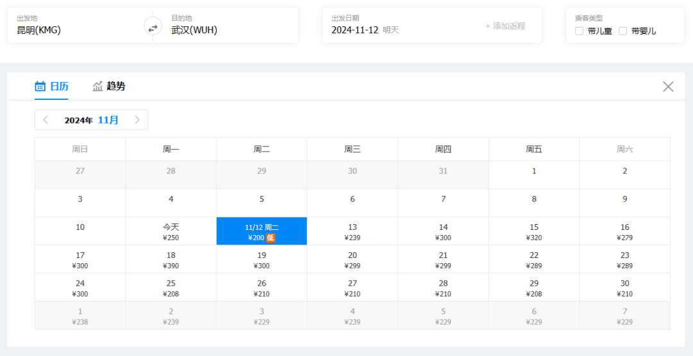Select November 13 priced ¥239
Viewport: 693px width, 356px height.
[x=353, y=231]
